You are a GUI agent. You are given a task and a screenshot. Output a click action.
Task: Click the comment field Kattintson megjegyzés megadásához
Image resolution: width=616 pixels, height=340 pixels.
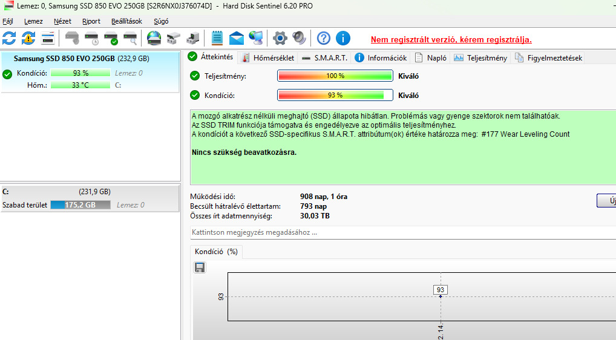(403, 232)
